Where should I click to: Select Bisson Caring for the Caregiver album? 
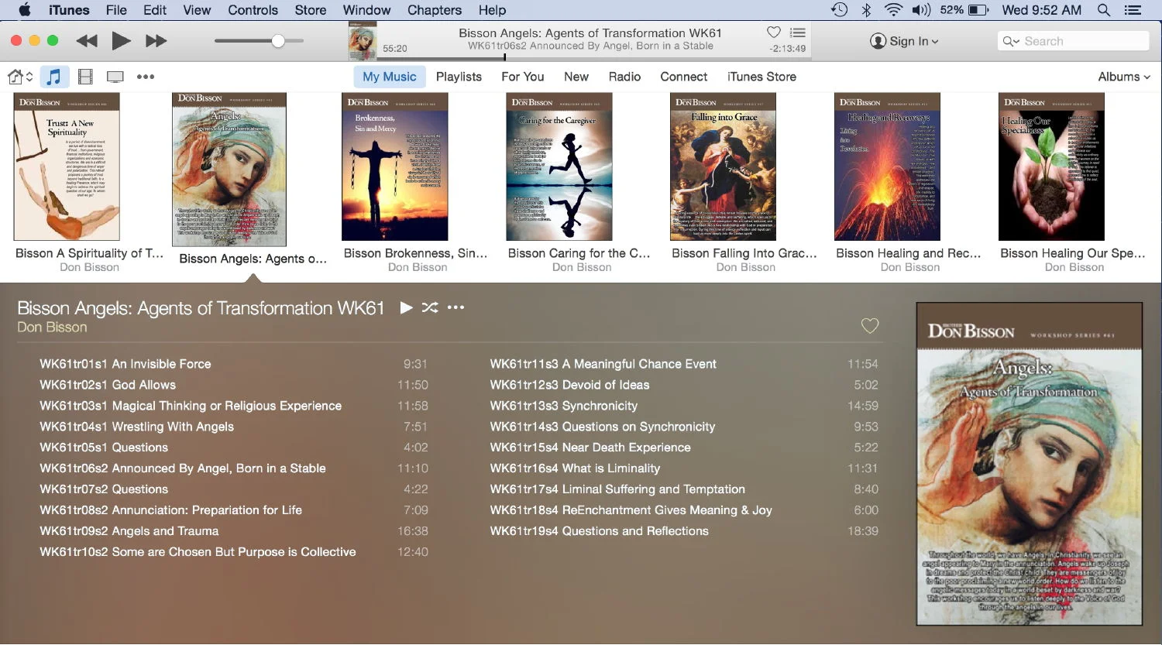(559, 166)
